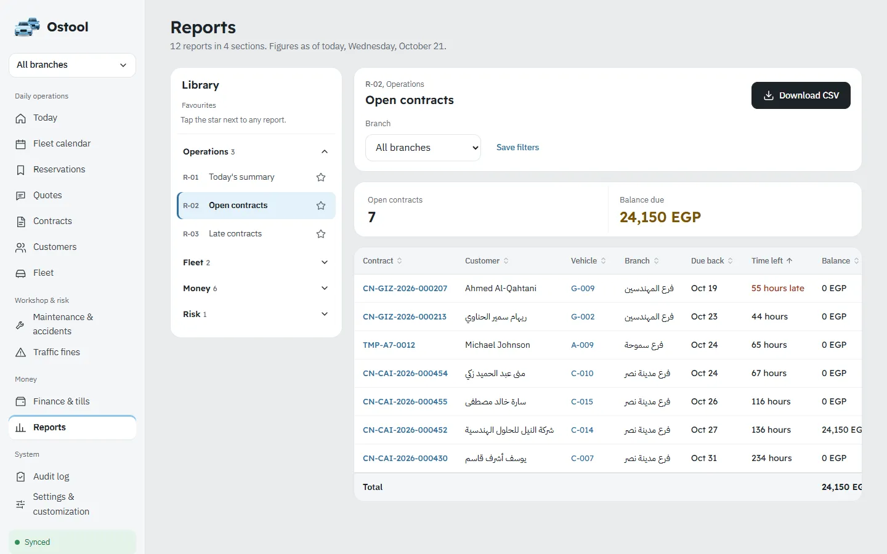Click the Contracts document icon
The image size is (887, 554).
click(x=21, y=222)
